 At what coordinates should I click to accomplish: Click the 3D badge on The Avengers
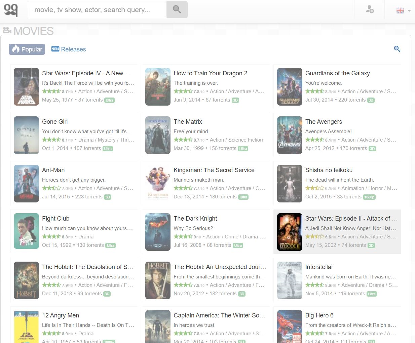(x=372, y=149)
